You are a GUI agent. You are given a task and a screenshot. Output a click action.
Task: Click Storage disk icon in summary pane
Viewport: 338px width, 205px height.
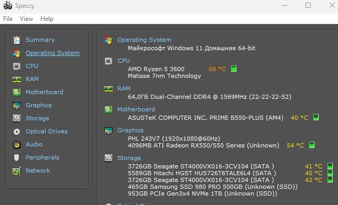coord(108,158)
